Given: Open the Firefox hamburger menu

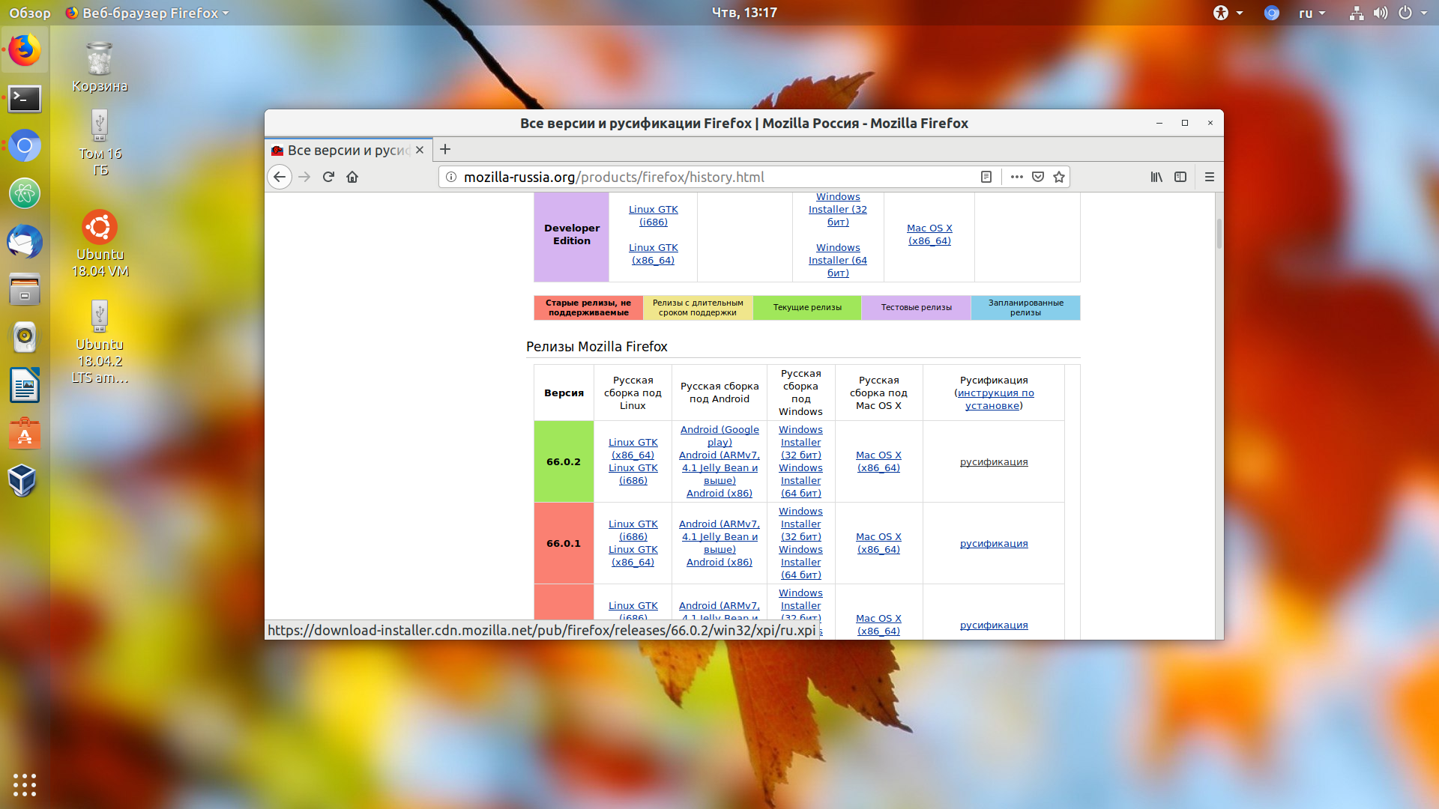Looking at the screenshot, I should click(x=1209, y=177).
